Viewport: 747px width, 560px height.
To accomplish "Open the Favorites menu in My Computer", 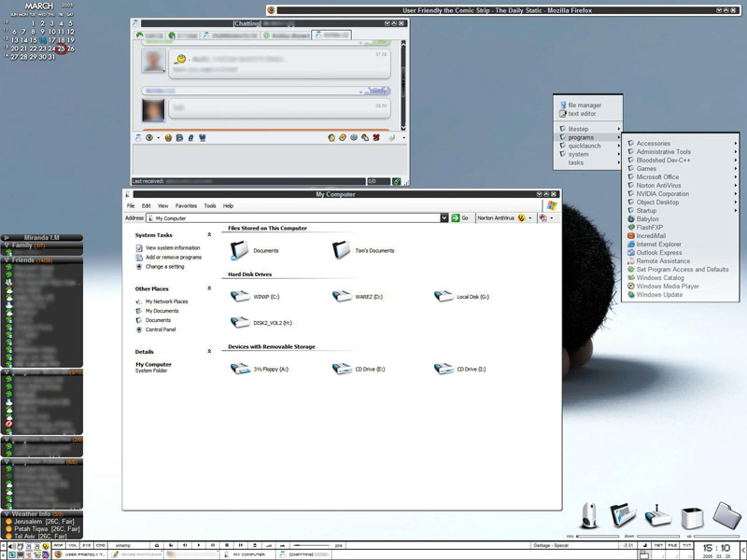I will coord(186,206).
